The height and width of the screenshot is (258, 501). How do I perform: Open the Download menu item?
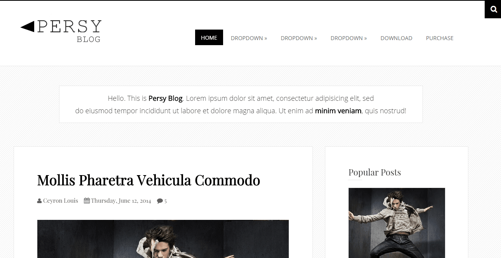pos(396,38)
